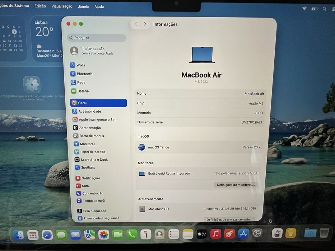Image resolution: width=335 pixels, height=251 pixels.
Task: Click the MacBook Air laptop image
Action: coord(202,55)
